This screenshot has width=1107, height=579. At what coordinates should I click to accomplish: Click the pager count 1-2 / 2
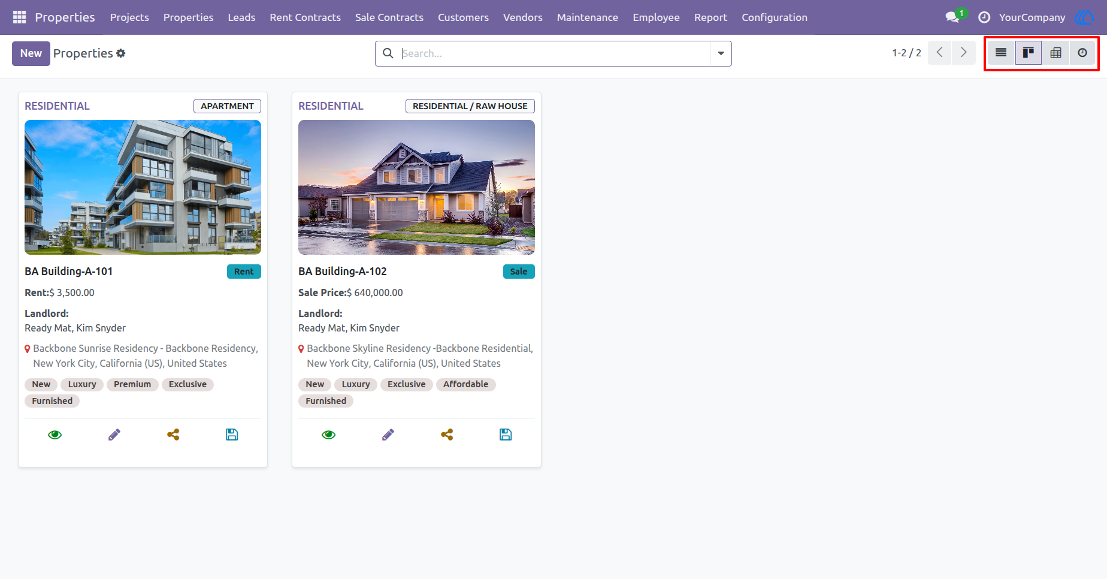(906, 53)
